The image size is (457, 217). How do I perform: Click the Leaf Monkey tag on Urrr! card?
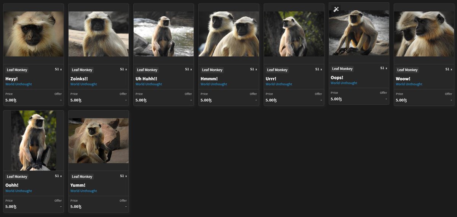278,70
